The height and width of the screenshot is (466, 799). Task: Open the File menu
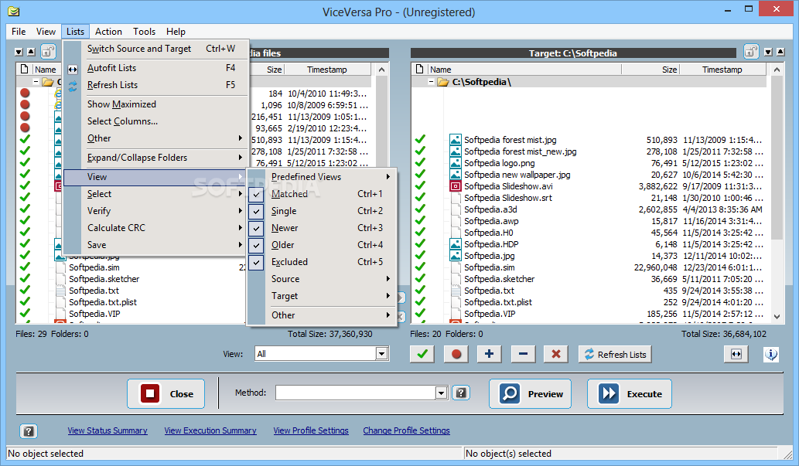pyautogui.click(x=19, y=32)
